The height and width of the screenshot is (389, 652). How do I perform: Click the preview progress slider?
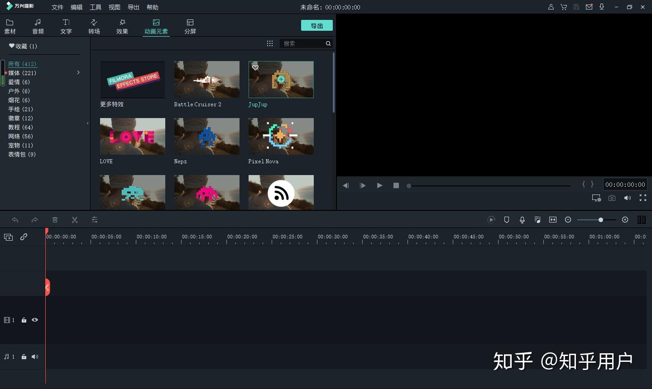(x=489, y=185)
